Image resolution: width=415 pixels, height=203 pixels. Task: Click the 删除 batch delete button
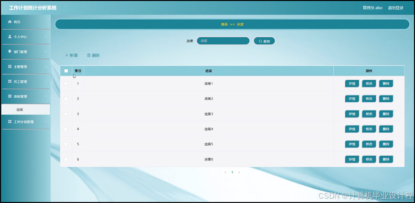[93, 55]
